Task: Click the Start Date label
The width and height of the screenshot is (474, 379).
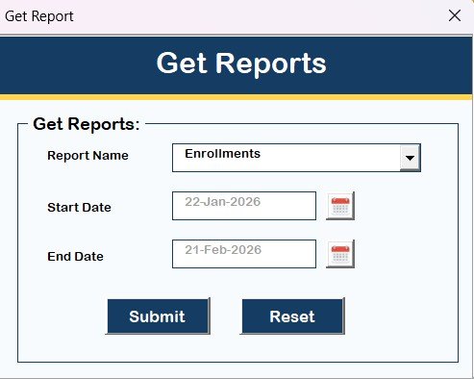Action: [79, 208]
